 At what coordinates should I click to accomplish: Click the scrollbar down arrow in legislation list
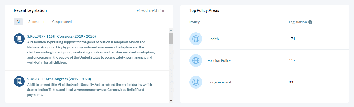click(171, 100)
